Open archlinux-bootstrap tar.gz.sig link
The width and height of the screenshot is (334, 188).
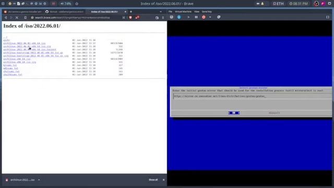click(x=36, y=56)
